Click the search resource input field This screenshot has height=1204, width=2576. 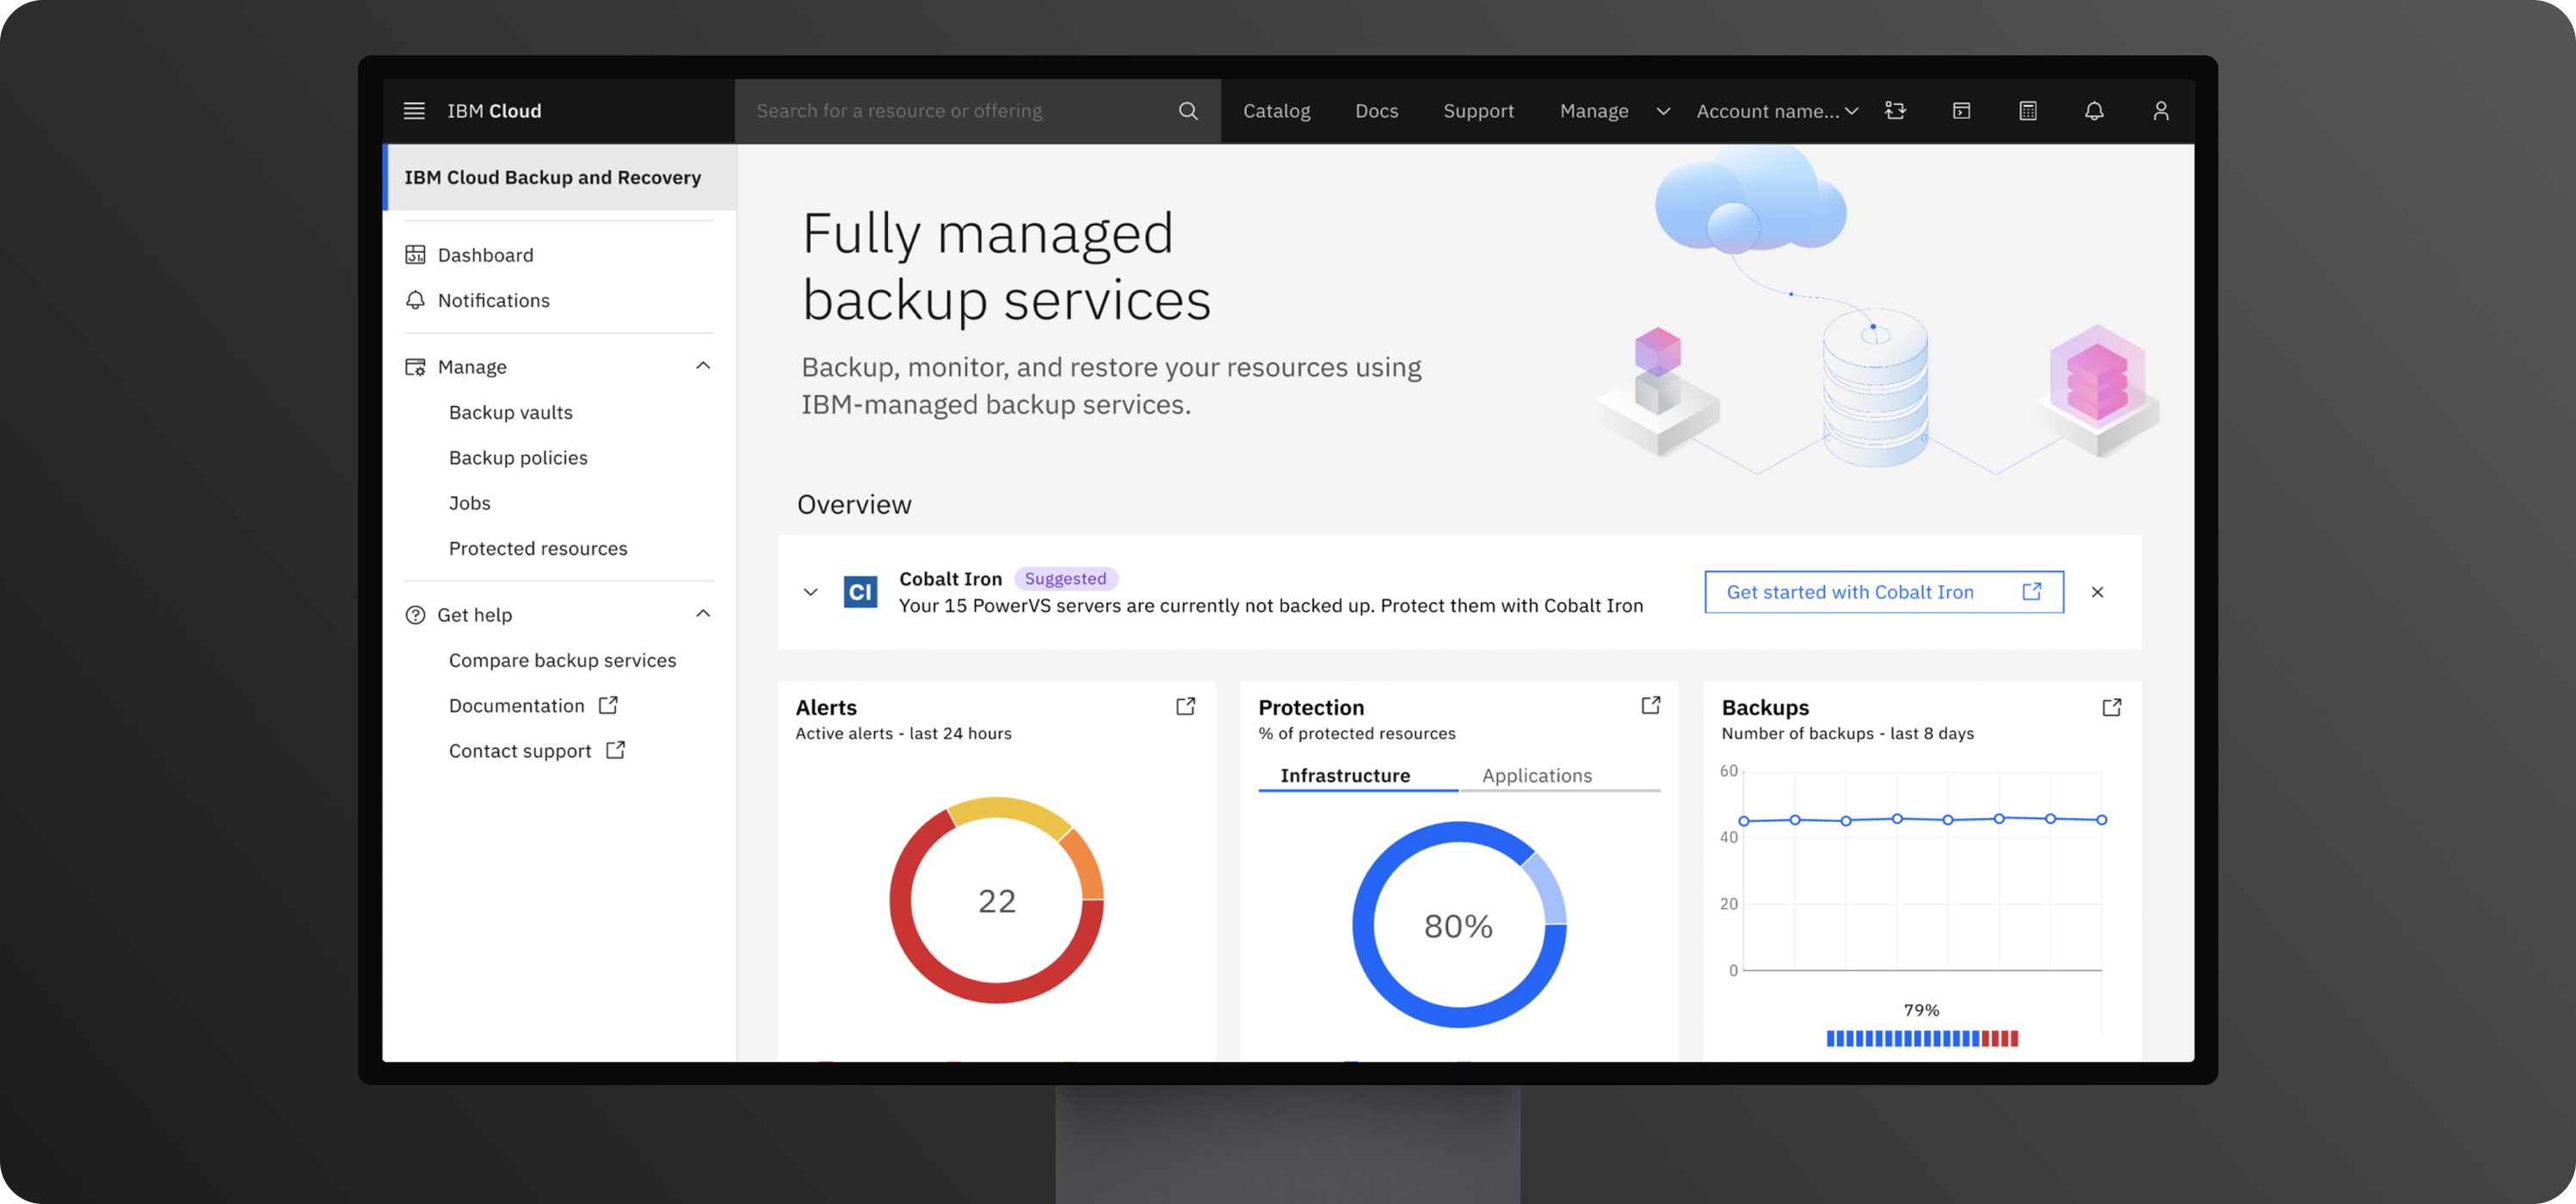click(x=950, y=110)
